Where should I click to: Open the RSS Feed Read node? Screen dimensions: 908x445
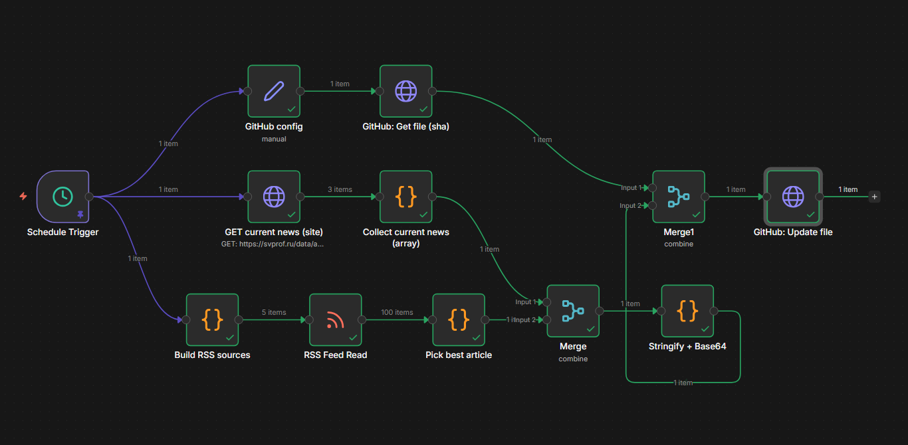pyautogui.click(x=335, y=319)
